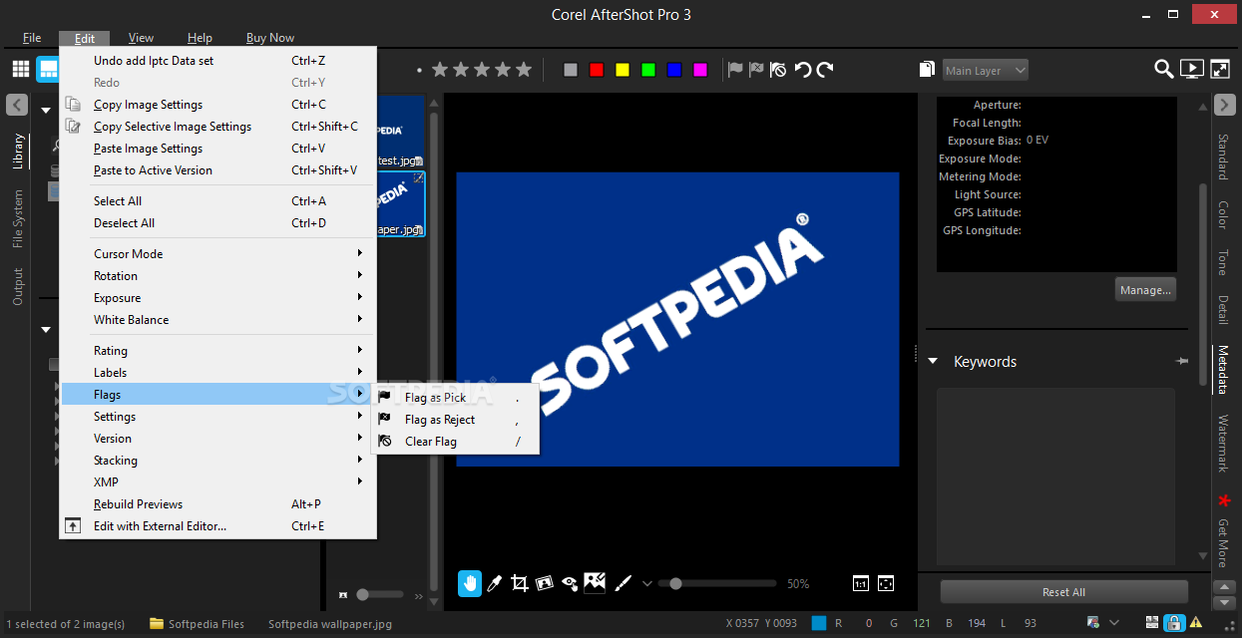The width and height of the screenshot is (1242, 638).
Task: Expand the White Balance submenu
Action: pos(218,319)
